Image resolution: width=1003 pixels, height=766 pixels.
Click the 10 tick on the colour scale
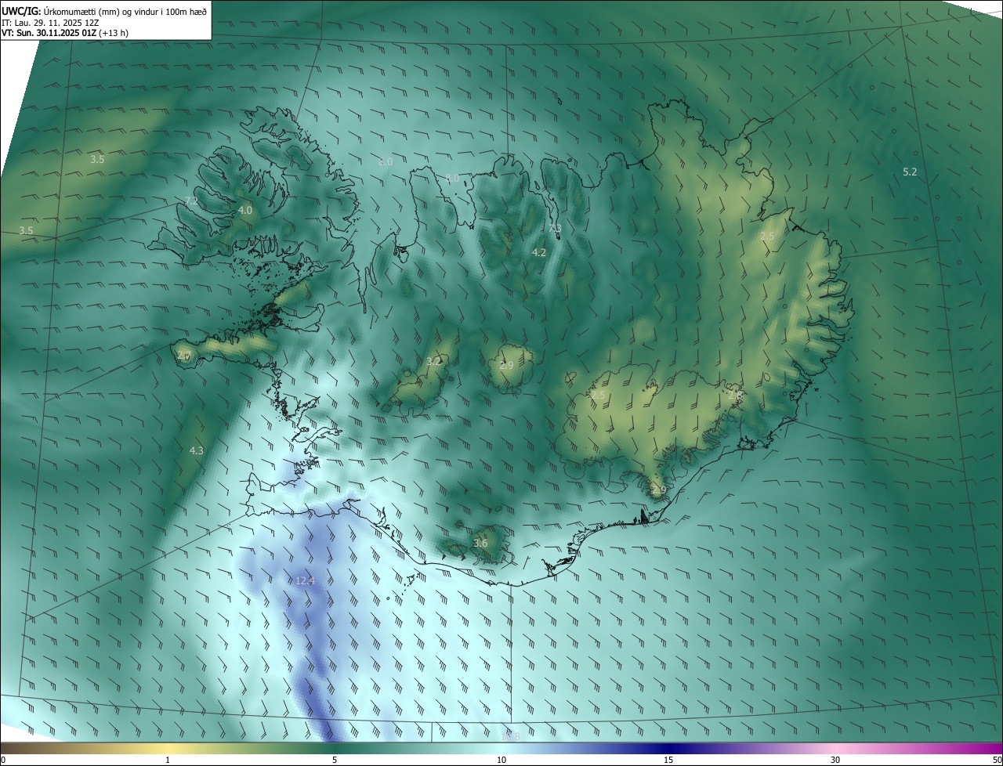[x=501, y=760]
